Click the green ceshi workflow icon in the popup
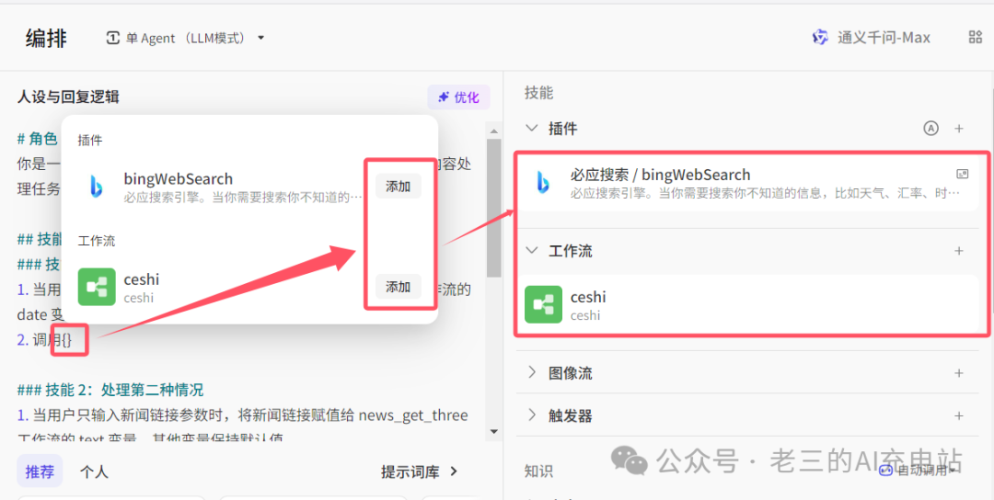994x500 pixels. (x=97, y=287)
